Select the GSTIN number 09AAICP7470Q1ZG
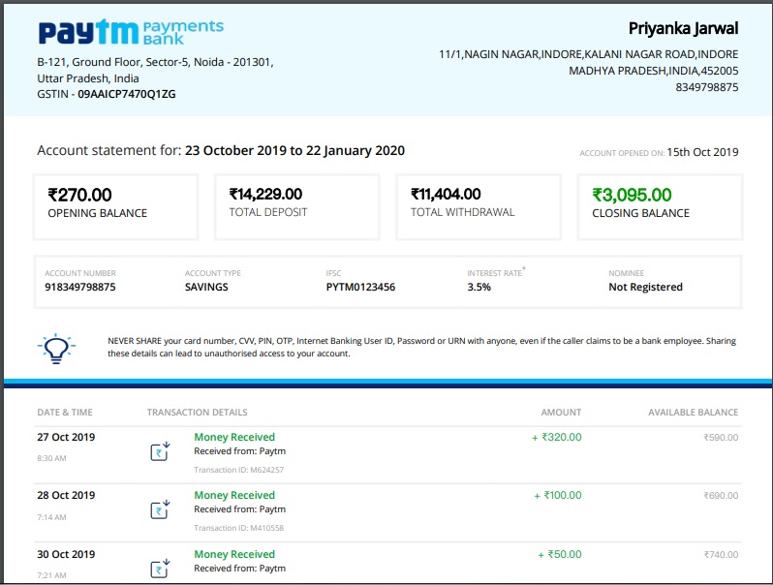Screen dimensions: 773x585 point(127,94)
